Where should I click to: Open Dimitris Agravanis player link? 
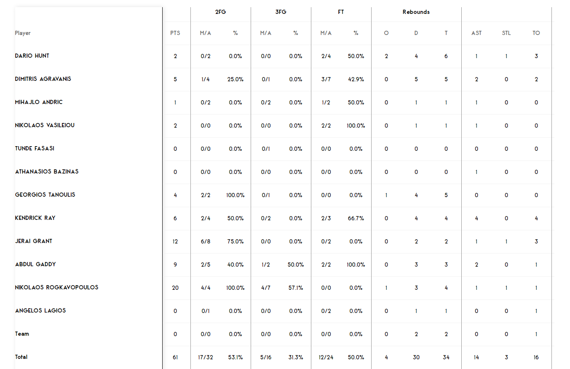tap(43, 79)
